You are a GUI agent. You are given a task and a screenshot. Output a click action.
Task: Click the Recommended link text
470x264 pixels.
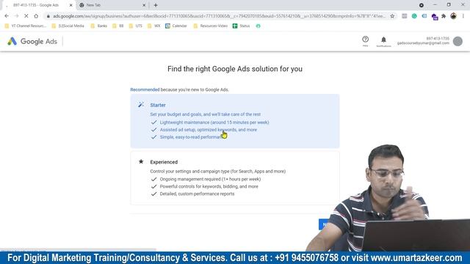point(145,89)
